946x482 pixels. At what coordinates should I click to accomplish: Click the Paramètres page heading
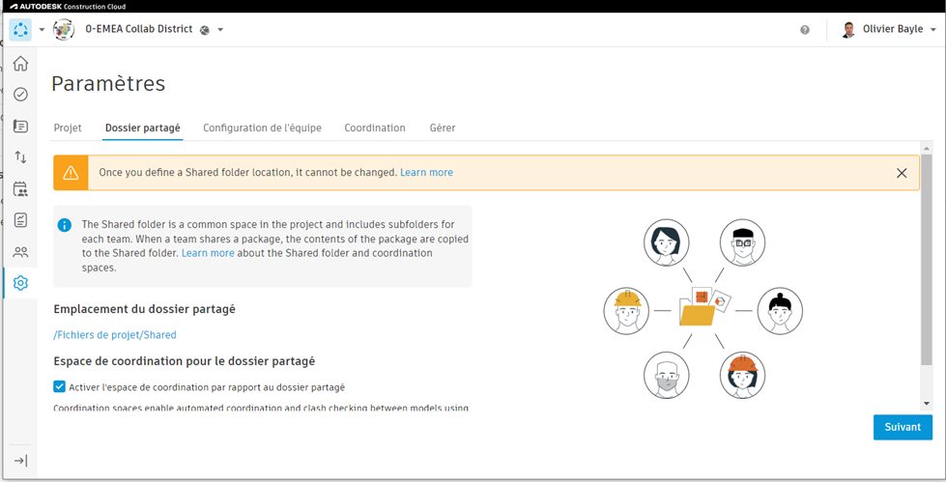[x=108, y=83]
